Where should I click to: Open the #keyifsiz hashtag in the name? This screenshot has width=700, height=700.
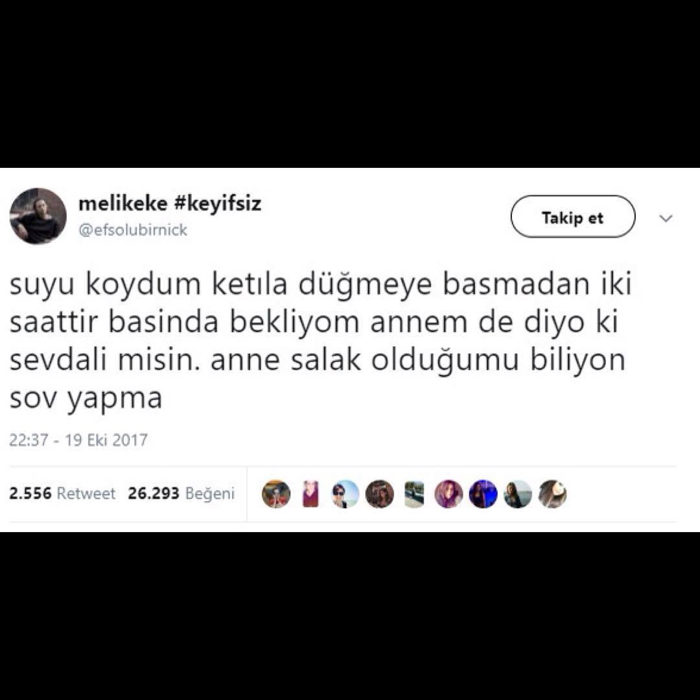tap(217, 204)
